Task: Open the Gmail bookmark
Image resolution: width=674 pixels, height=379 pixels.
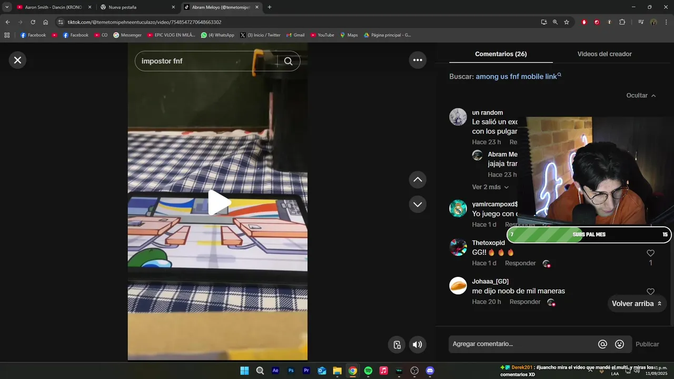Action: 295,35
